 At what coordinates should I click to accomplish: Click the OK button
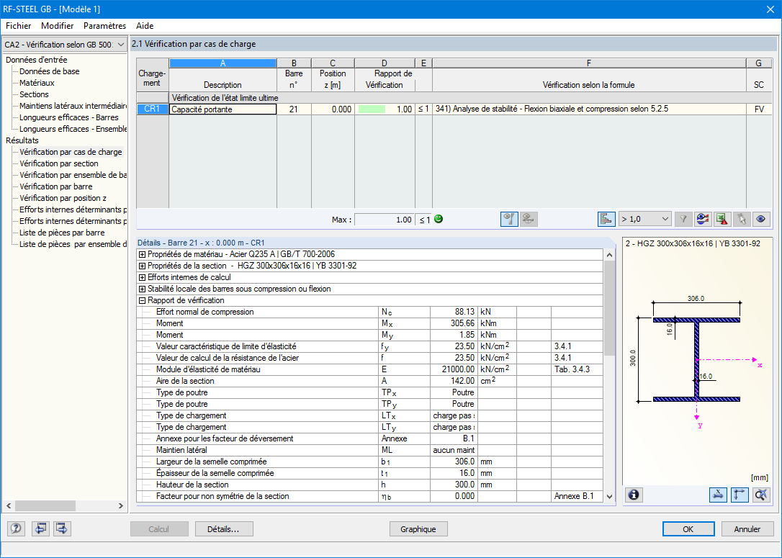click(x=688, y=529)
